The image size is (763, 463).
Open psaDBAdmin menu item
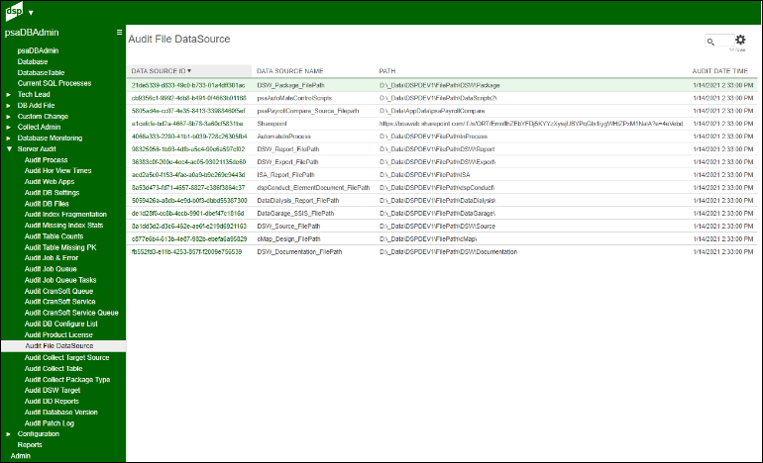coord(38,50)
